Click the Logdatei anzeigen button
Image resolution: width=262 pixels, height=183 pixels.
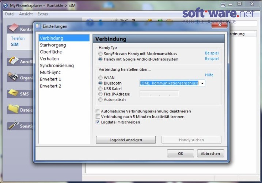pos(126,140)
